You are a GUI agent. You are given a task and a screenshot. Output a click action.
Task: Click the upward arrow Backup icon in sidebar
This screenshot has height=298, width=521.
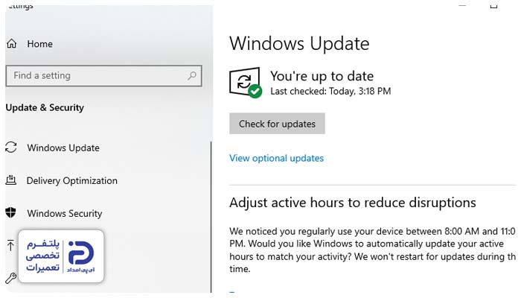10,245
